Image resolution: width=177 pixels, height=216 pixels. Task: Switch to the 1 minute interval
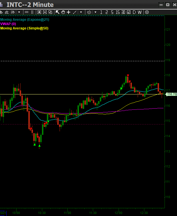click(x=101, y=12)
